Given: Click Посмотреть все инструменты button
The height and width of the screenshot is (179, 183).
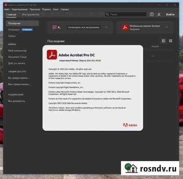Looking at the screenshot, I should (84, 28).
